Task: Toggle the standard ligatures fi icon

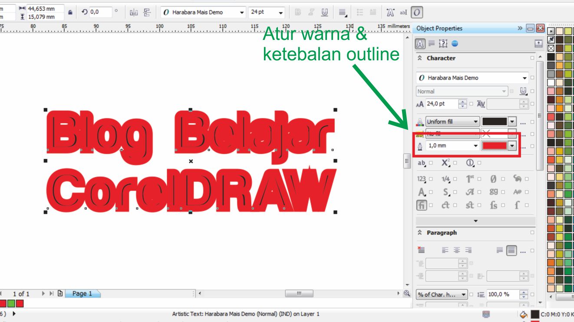Action: [422, 205]
